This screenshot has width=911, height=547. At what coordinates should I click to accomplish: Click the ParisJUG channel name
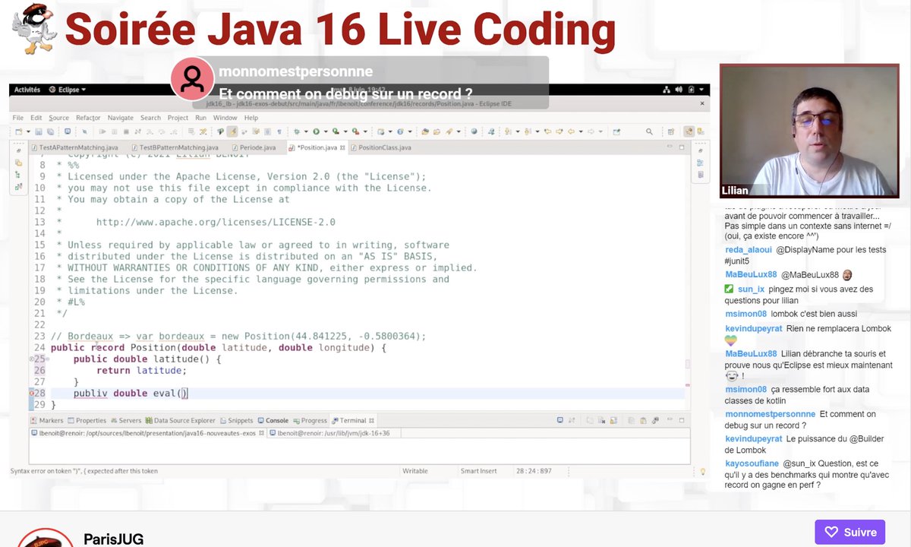tap(113, 539)
